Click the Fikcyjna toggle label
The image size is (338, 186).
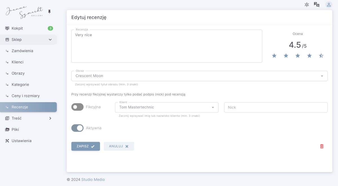93,107
